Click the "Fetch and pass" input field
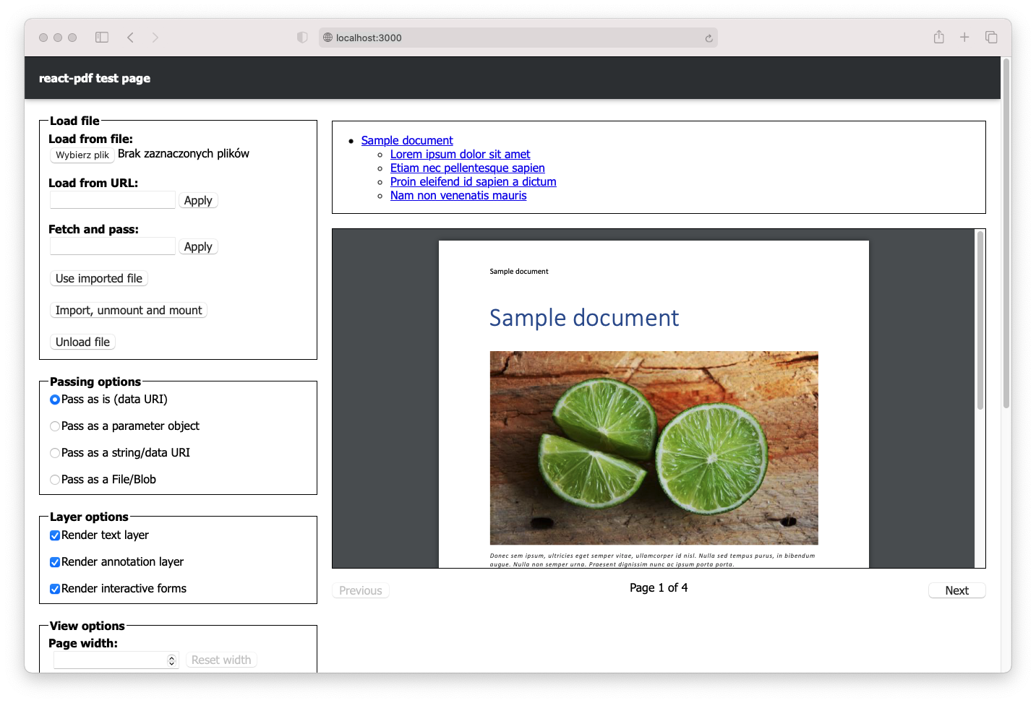The image size is (1036, 703). point(112,246)
